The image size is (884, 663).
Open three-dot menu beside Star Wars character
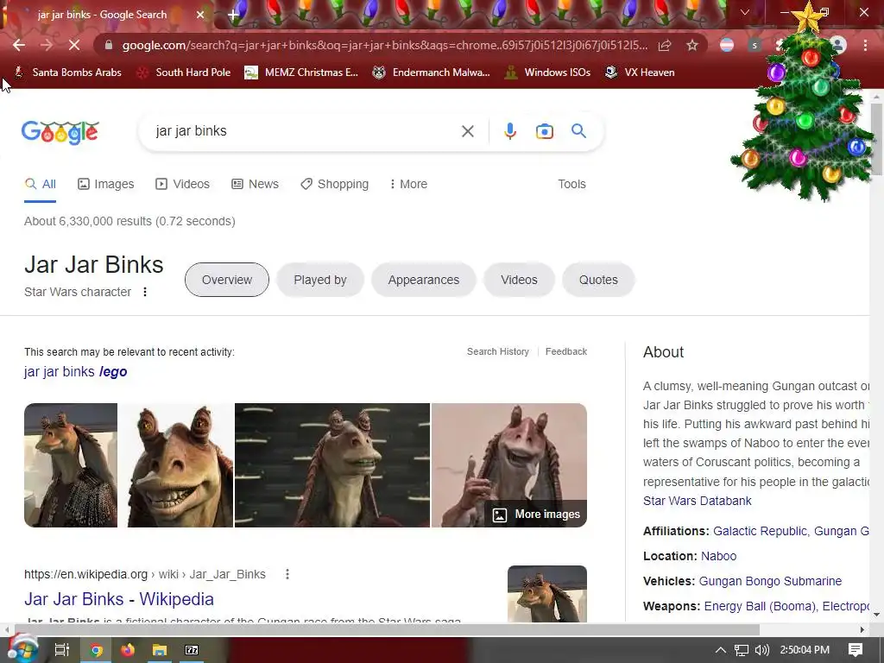pyautogui.click(x=145, y=292)
